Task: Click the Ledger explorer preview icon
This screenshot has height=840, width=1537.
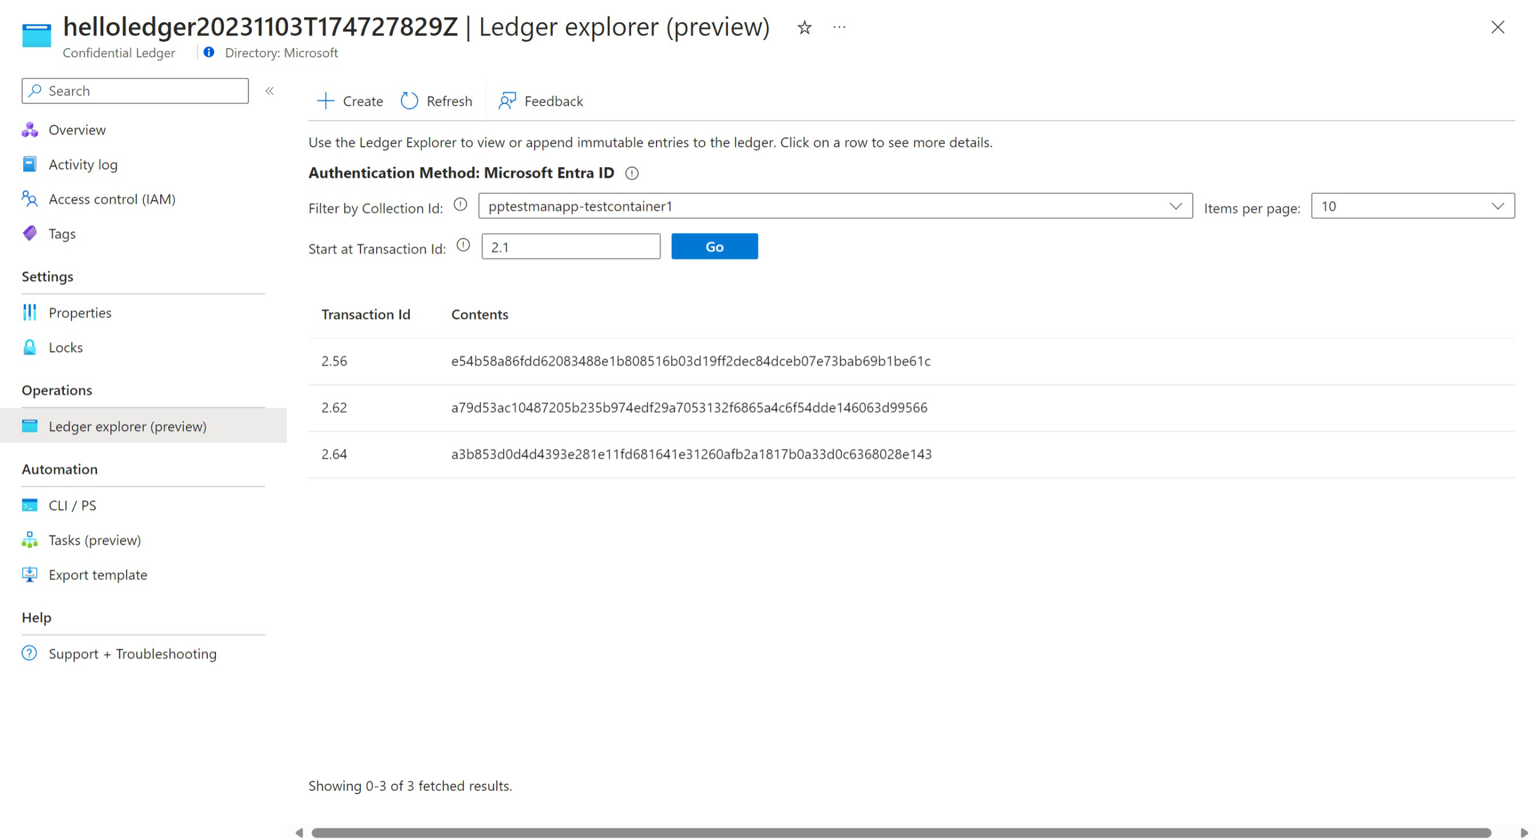Action: pos(31,425)
